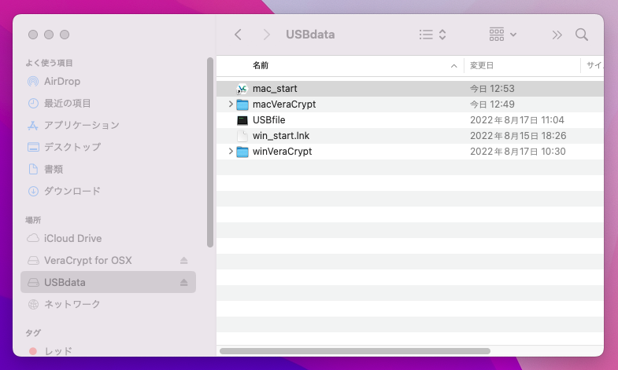Open the group-by options dropdown
This screenshot has width=618, height=370.
coord(503,35)
